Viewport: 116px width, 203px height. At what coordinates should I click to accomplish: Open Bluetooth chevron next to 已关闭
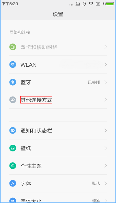click(x=106, y=82)
